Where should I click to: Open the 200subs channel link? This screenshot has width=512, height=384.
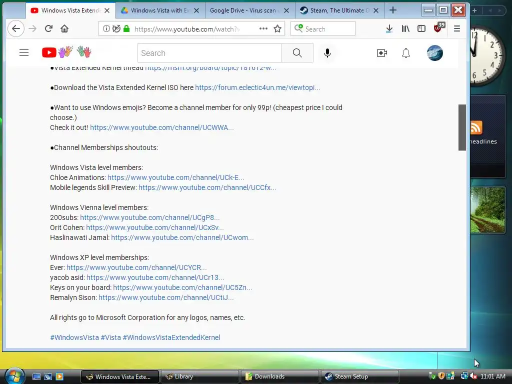click(x=149, y=217)
